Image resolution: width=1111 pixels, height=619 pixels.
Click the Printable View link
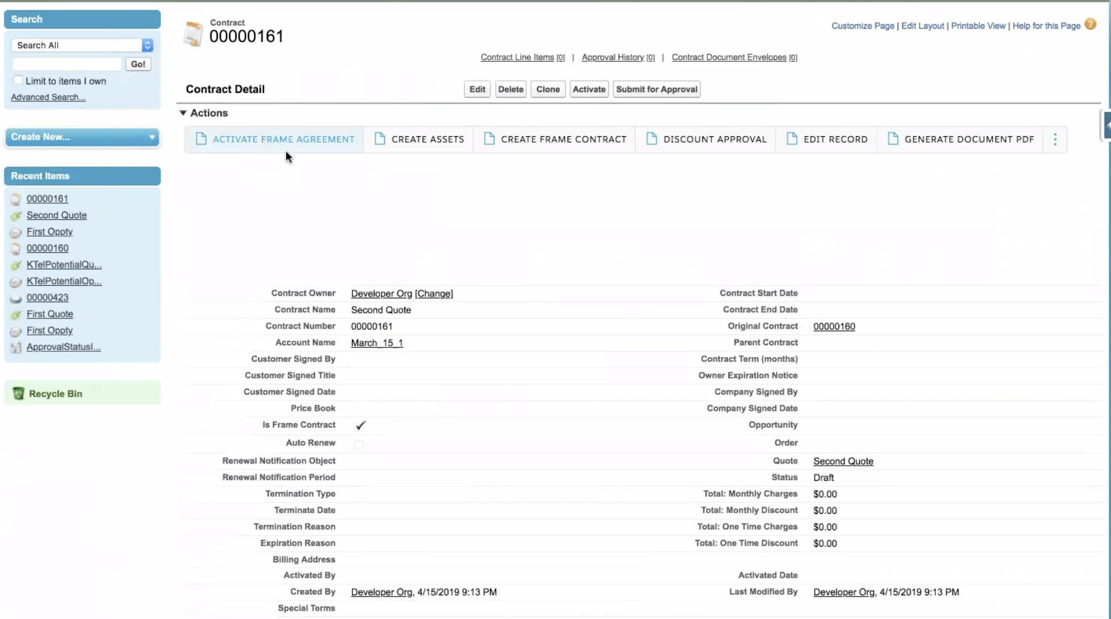click(978, 26)
